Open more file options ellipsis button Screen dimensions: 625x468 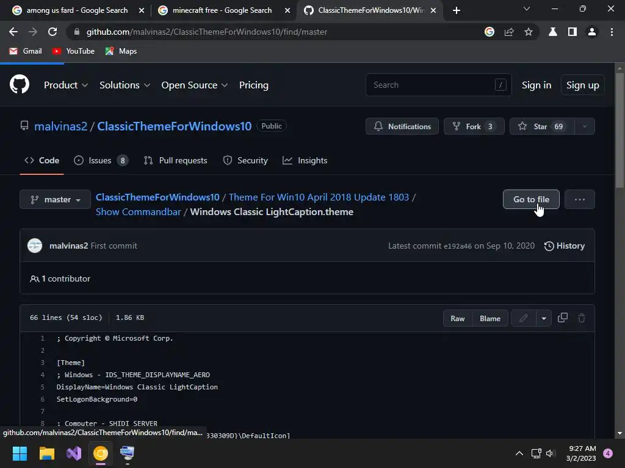[x=580, y=199]
